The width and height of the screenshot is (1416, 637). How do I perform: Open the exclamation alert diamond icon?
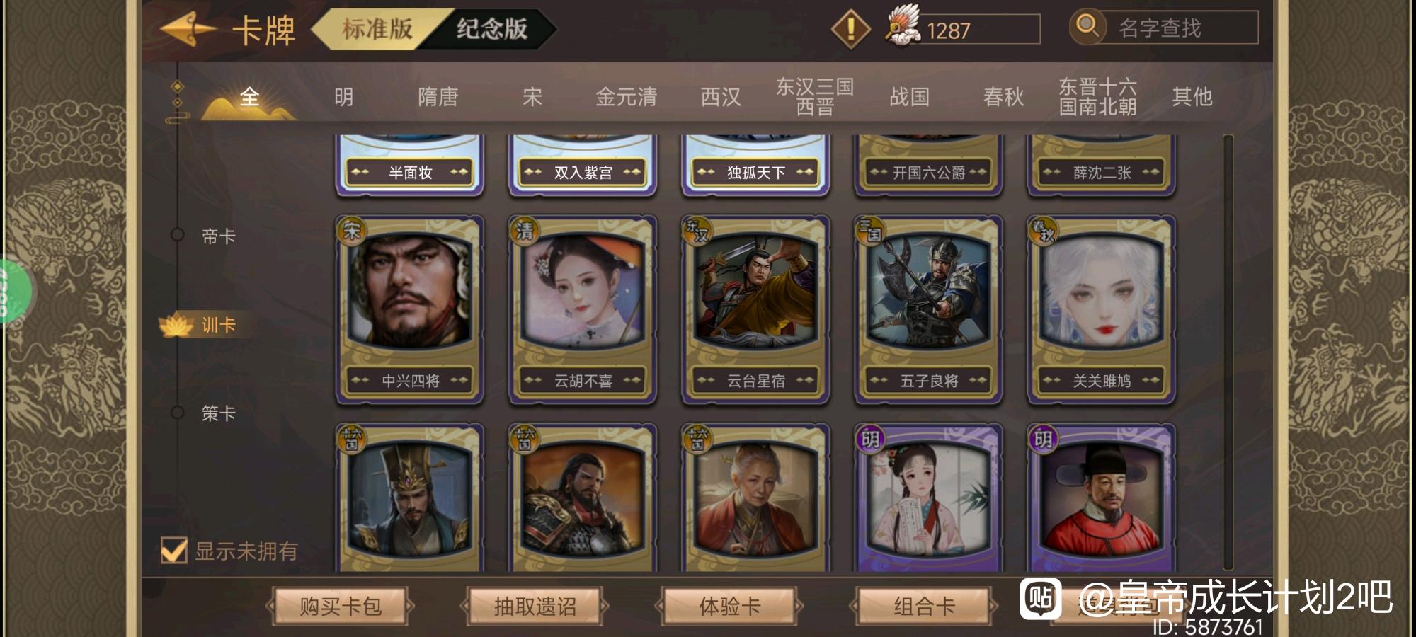pyautogui.click(x=850, y=29)
